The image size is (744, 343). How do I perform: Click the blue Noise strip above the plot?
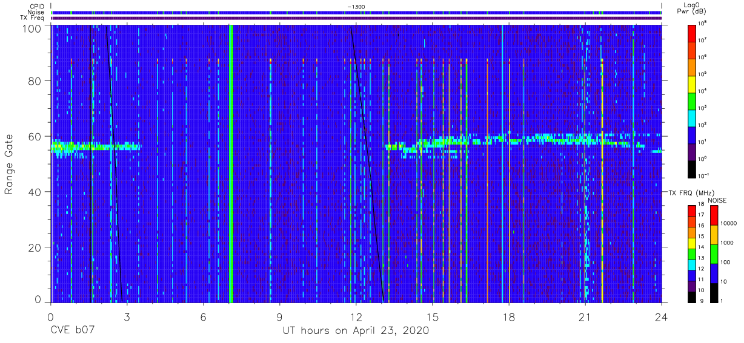click(356, 12)
